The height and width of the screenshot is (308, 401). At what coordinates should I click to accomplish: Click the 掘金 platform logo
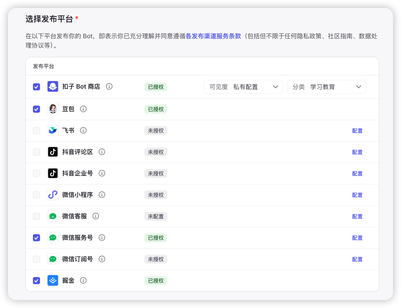coord(53,281)
